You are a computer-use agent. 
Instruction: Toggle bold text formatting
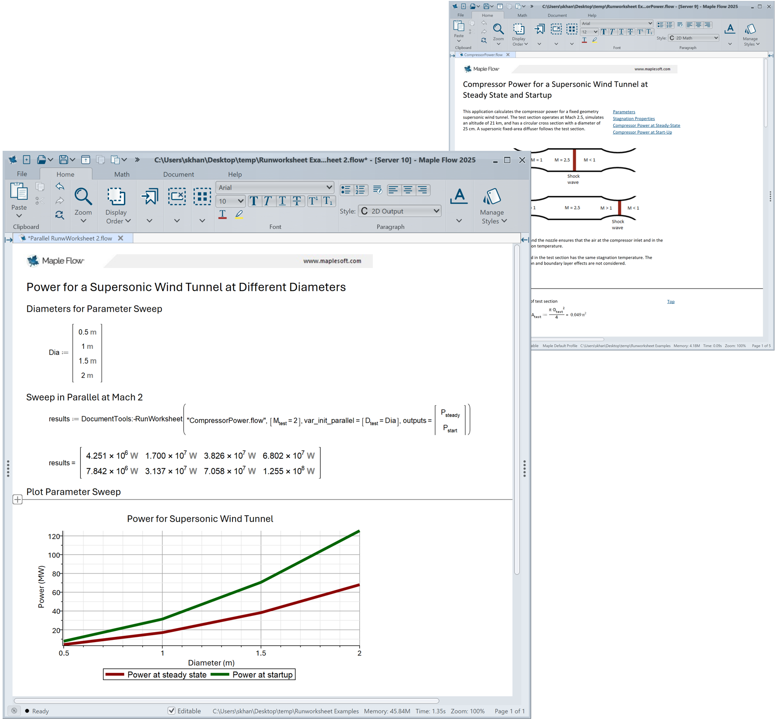point(254,201)
